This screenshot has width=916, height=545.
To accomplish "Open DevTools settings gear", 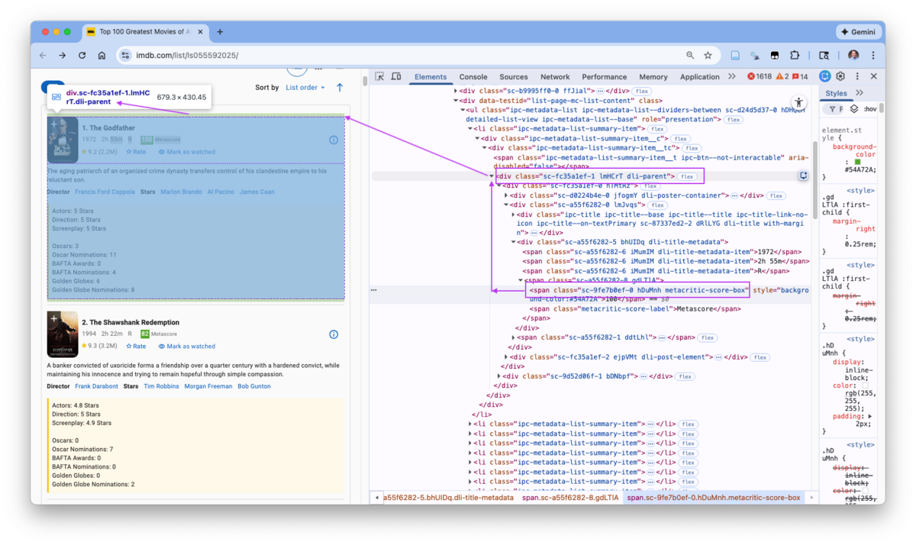I will pos(840,76).
